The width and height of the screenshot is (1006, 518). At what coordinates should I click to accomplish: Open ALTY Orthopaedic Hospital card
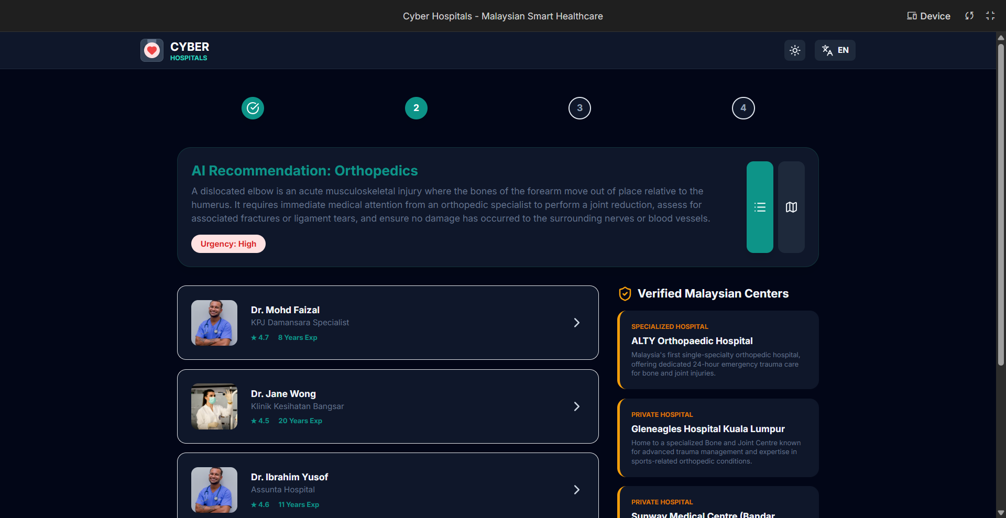[x=718, y=350]
